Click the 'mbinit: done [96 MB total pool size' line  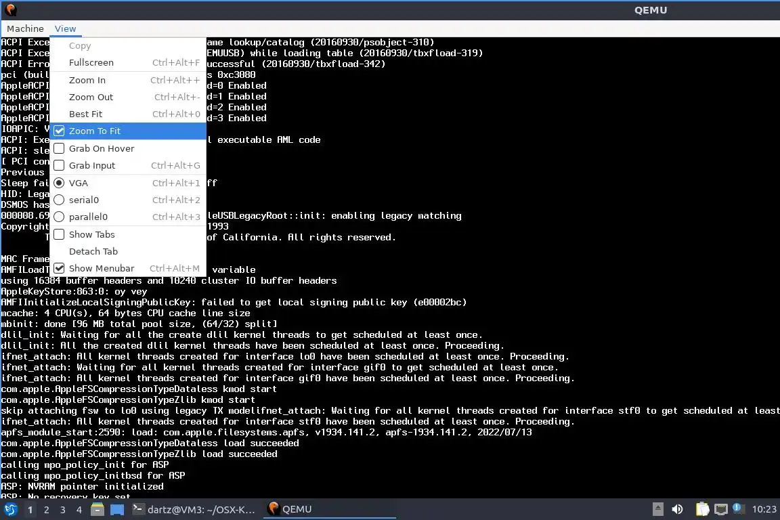(x=139, y=324)
